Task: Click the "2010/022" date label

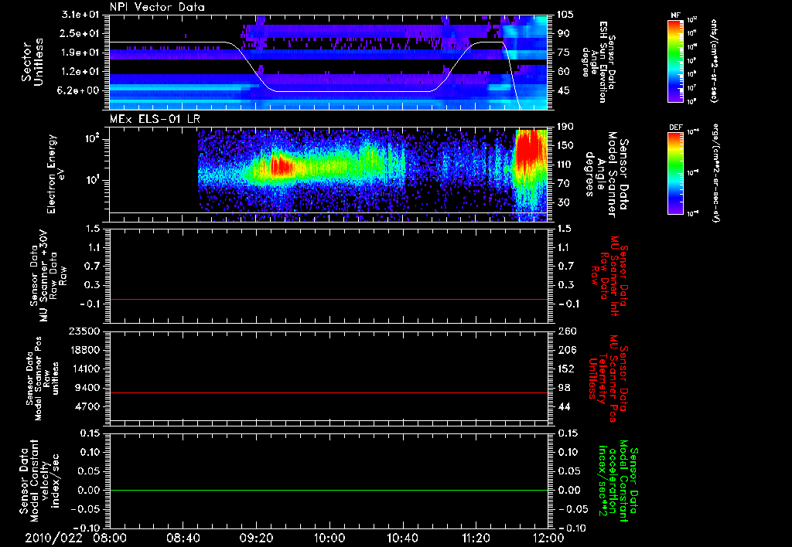Action: tap(54, 538)
